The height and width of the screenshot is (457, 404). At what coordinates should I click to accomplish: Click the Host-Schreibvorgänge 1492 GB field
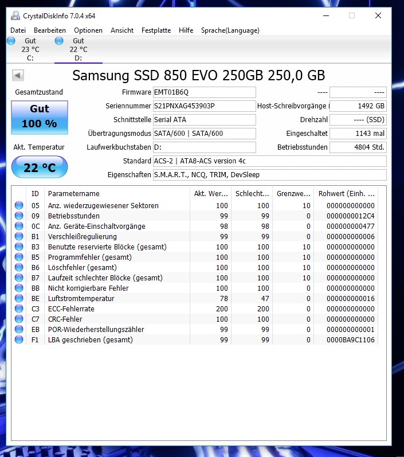[x=358, y=106]
